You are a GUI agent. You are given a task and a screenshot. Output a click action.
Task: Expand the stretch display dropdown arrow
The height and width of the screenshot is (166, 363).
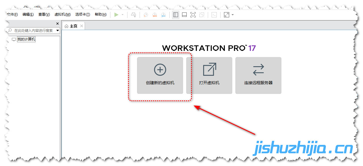(x=233, y=15)
